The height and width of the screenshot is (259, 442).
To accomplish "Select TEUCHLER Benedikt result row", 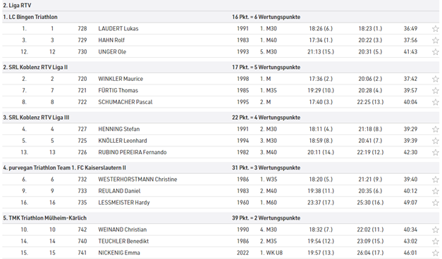I will tap(221, 241).
